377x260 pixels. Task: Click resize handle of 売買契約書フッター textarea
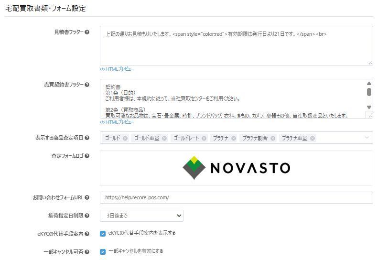[370, 116]
